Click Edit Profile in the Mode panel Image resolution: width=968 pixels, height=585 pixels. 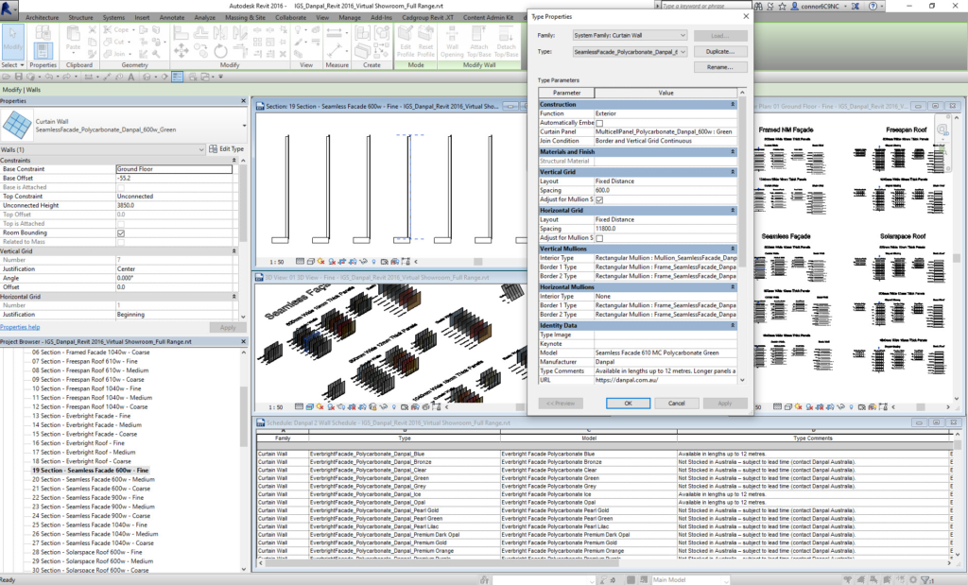406,41
